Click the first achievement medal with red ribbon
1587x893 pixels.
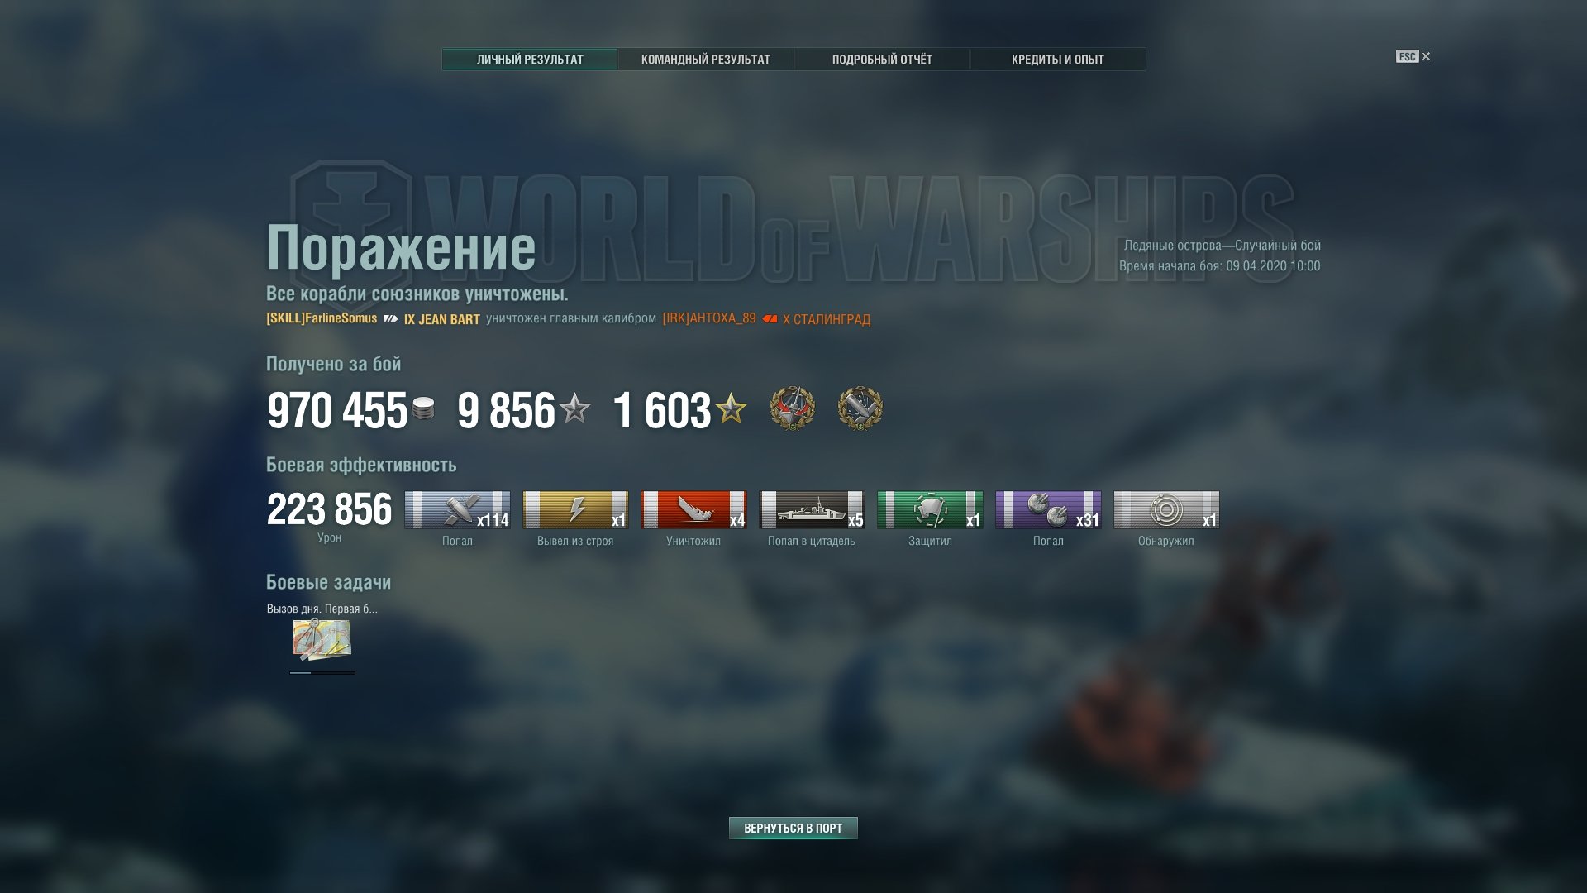coord(792,408)
